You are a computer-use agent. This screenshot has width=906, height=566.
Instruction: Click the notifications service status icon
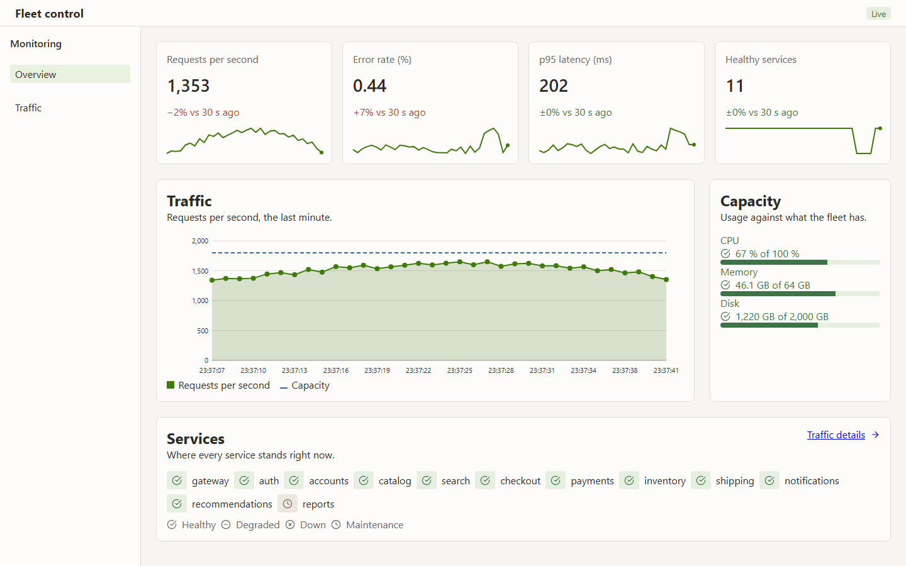click(x=769, y=480)
